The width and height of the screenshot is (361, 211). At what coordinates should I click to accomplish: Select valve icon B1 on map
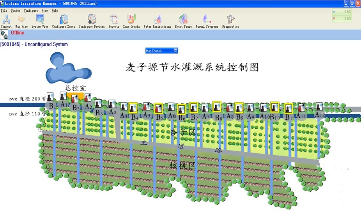(50, 97)
